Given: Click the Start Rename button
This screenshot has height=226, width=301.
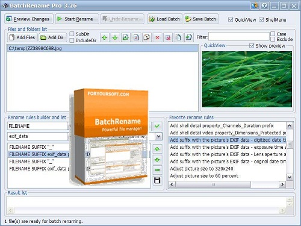Looking at the screenshot, I should [x=77, y=19].
